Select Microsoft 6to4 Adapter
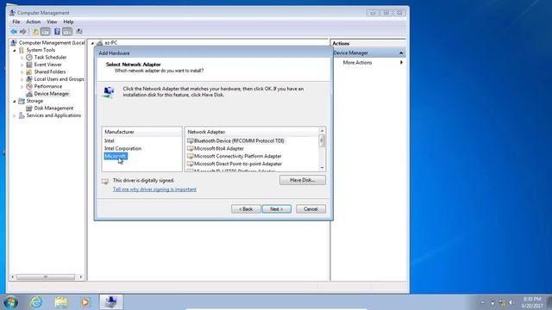Viewport: 552px width, 310px height. pos(219,148)
